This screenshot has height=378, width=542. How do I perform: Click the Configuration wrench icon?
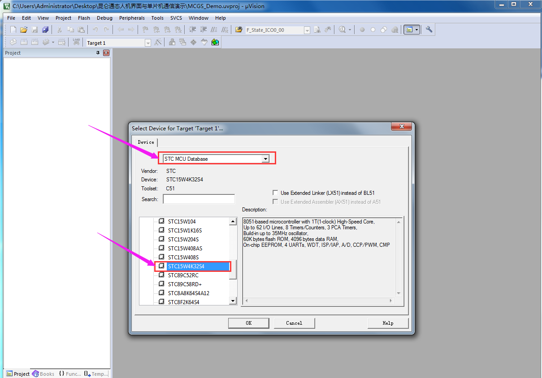click(429, 30)
